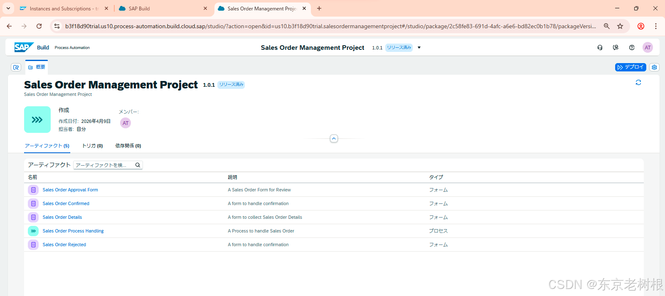Open the project settings gear icon
665x296 pixels.
click(x=654, y=67)
